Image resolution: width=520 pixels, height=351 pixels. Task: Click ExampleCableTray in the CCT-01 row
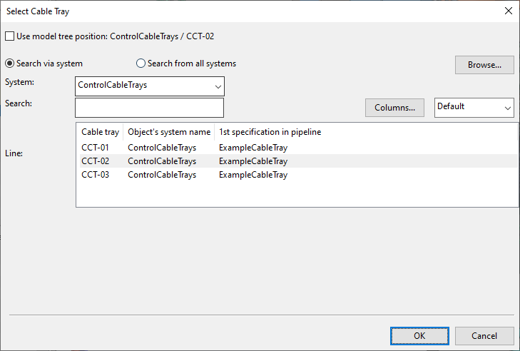(253, 148)
